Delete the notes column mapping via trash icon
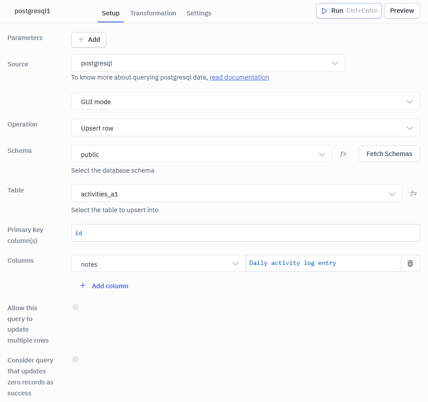The image size is (428, 402). click(410, 263)
